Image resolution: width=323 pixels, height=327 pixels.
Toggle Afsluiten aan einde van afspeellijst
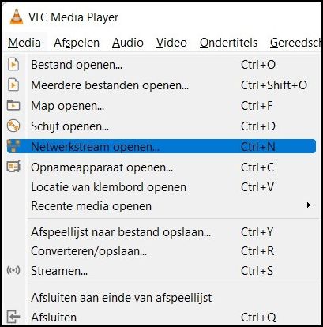[x=121, y=298]
